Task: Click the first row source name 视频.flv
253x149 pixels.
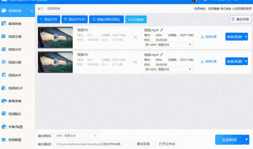Action: pos(83,30)
